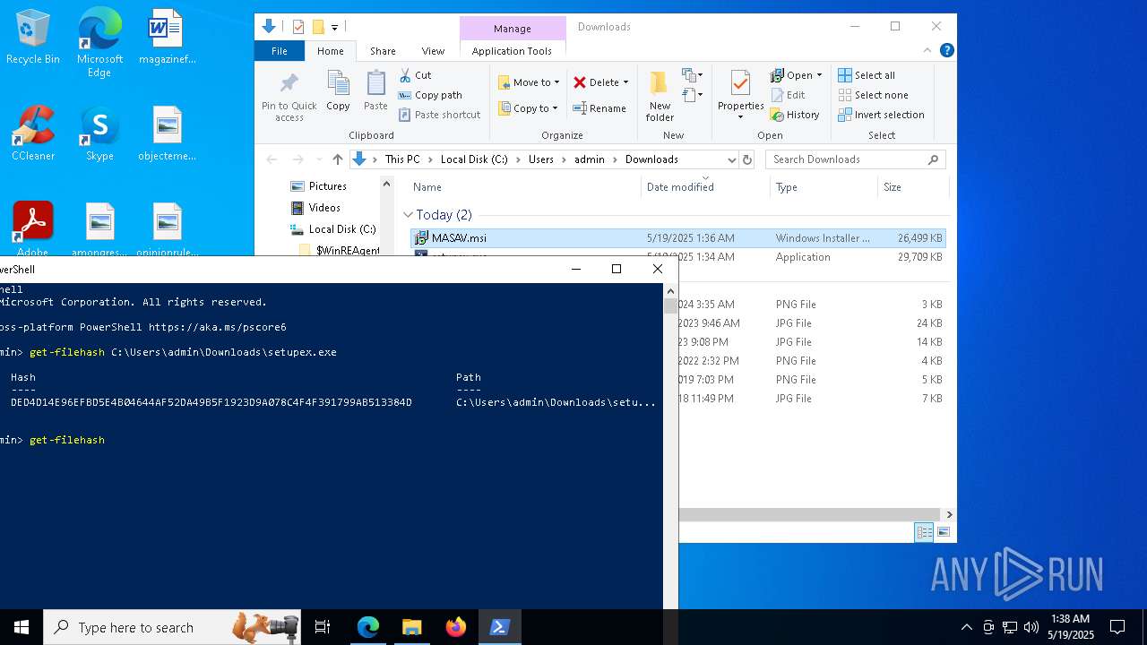
Task: Launch Microsoft Edge from desktop
Action: [x=99, y=42]
